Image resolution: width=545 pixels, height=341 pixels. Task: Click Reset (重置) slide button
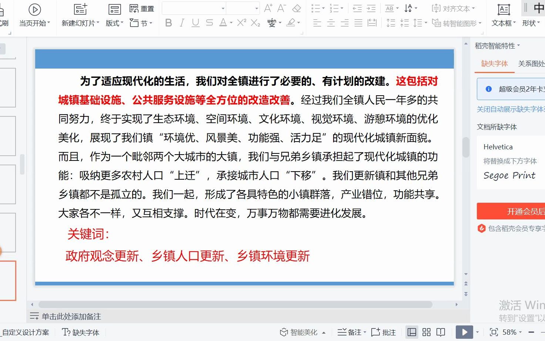(142, 8)
